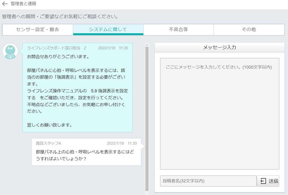Viewport: 288px width, 195px height.
Task: Click the メッセージ入力 panel header
Action: pyautogui.click(x=220, y=47)
